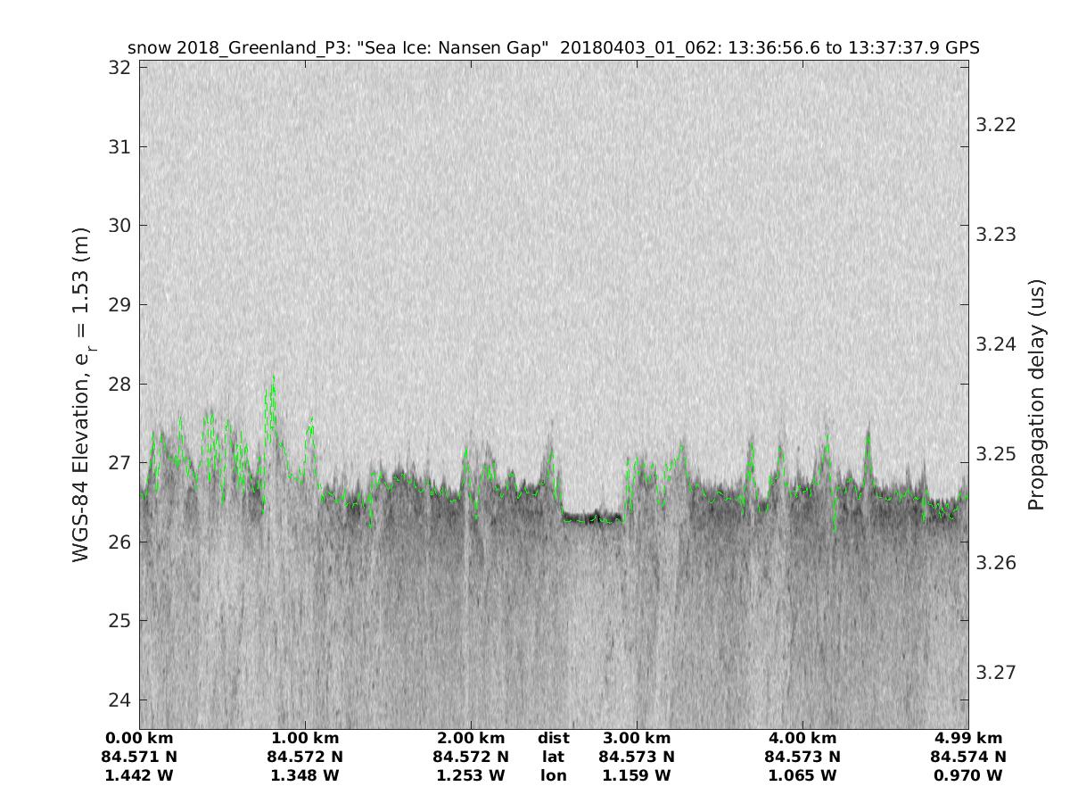Select the 28 elevation tick label
The height and width of the screenshot is (803, 1070).
[120, 384]
